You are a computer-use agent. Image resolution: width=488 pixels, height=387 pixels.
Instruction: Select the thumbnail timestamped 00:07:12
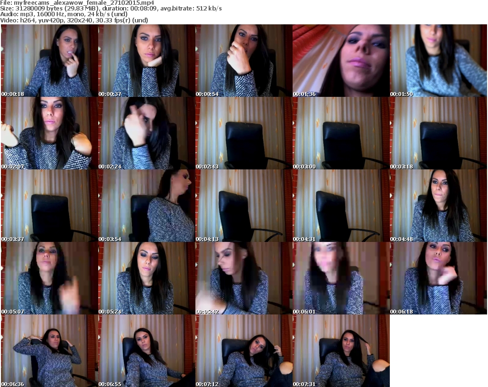[x=244, y=351]
